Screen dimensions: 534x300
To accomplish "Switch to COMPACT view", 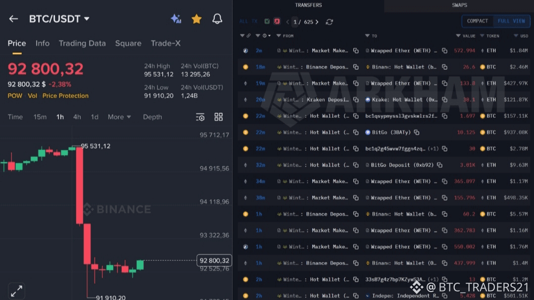I will point(478,21).
